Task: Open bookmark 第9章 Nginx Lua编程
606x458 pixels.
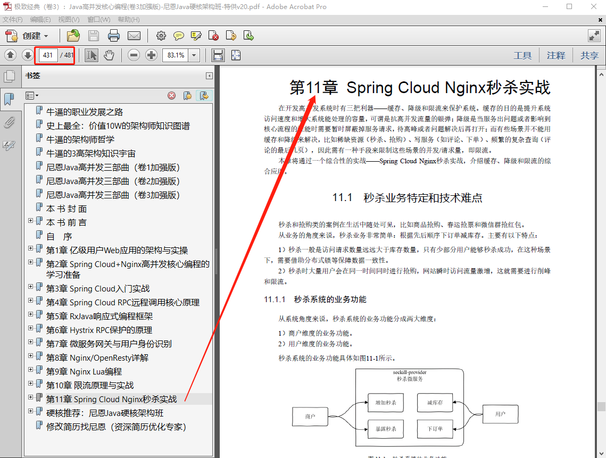Action: (x=84, y=371)
